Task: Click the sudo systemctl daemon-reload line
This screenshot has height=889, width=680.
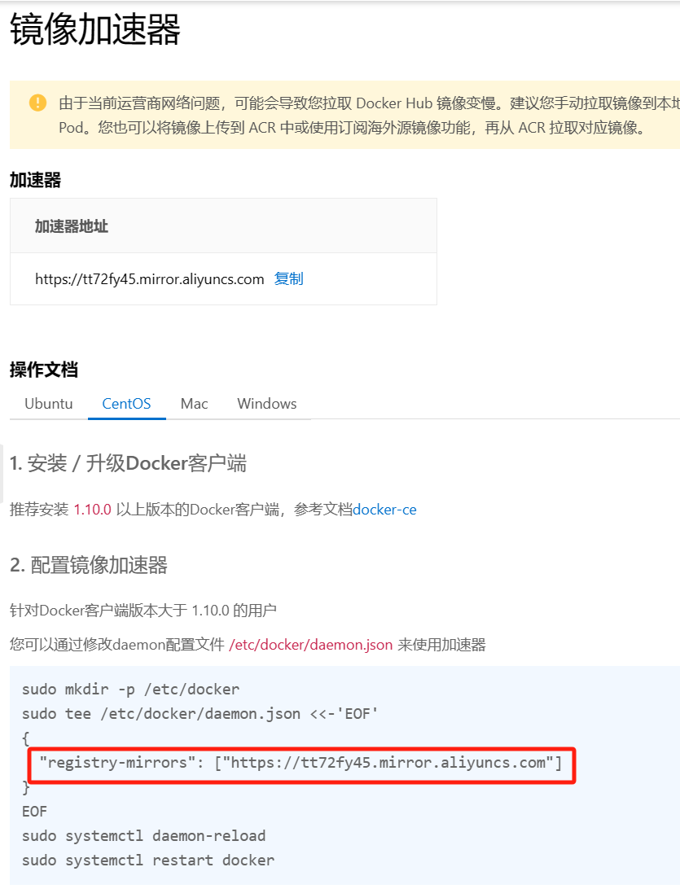Action: coord(144,836)
